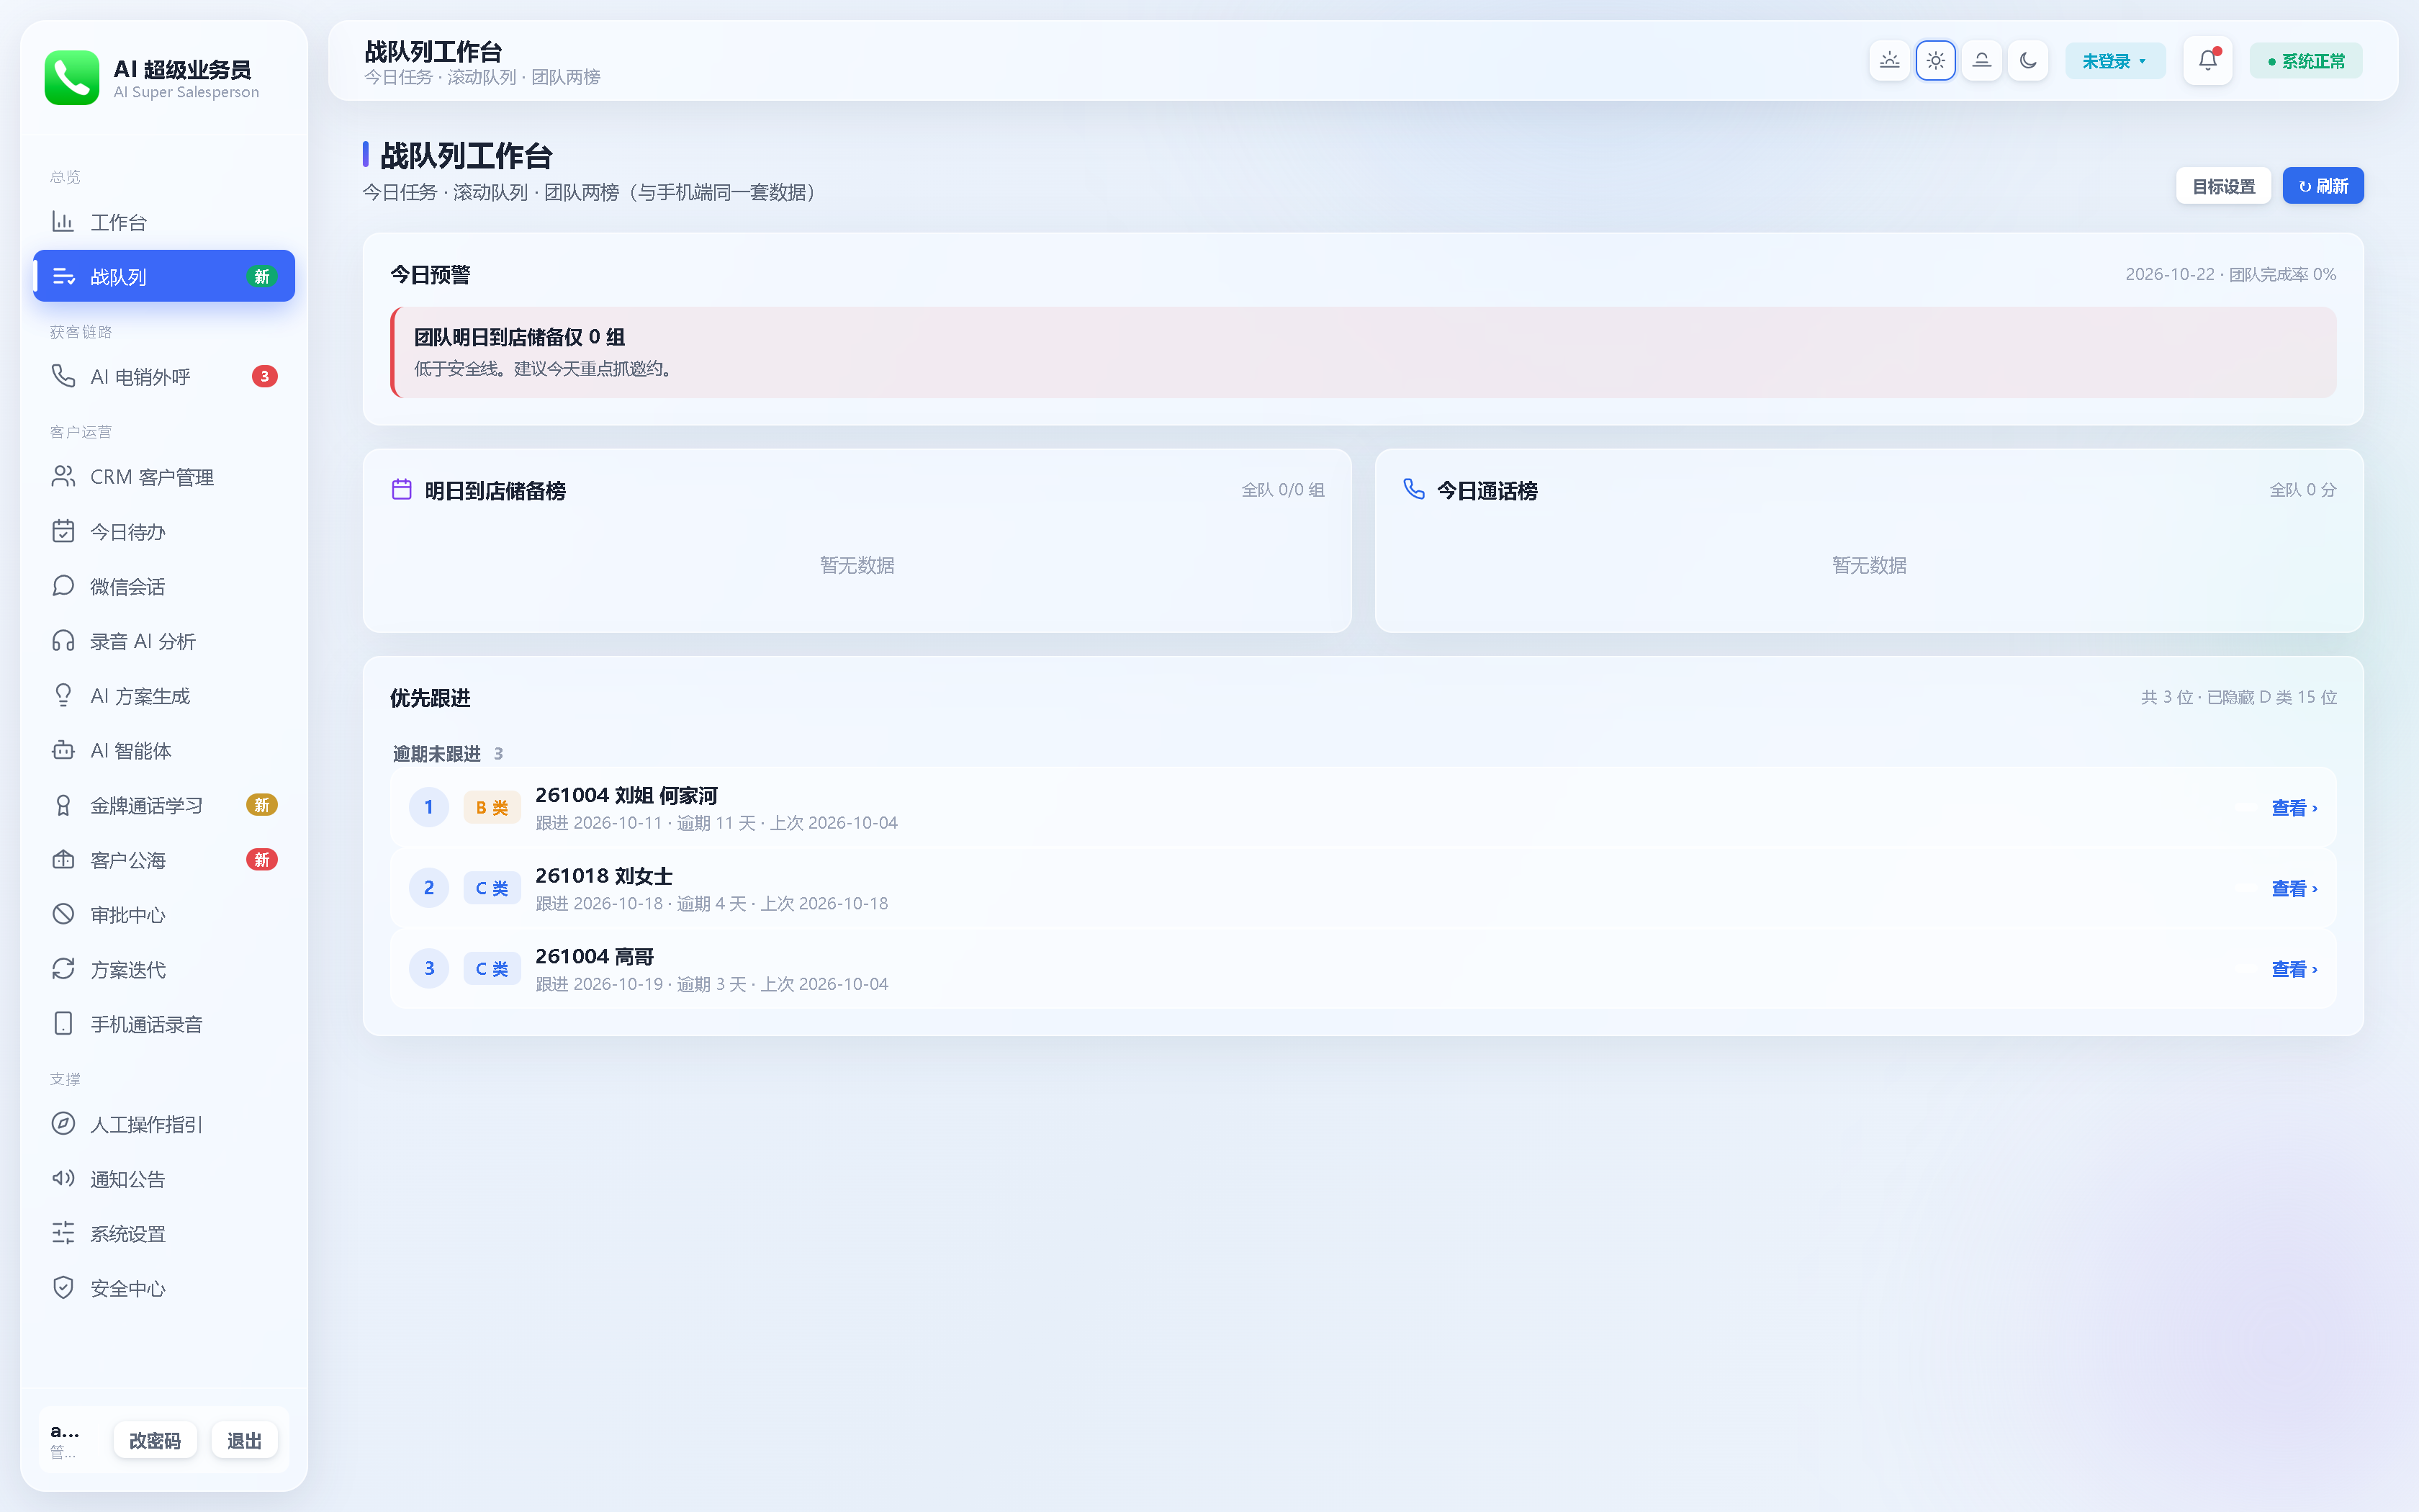The image size is (2419, 1512).
Task: Open 通知公告 speaker icon item
Action: click(x=164, y=1179)
